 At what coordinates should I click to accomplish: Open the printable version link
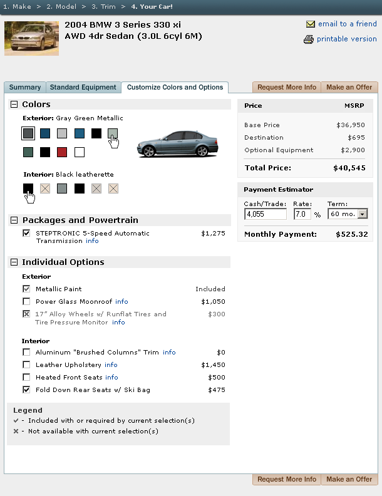(x=346, y=39)
